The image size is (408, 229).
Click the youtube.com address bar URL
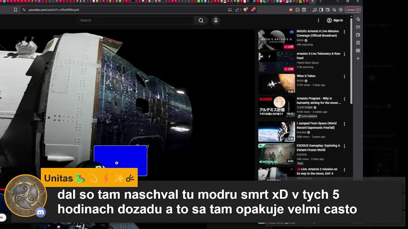click(54, 10)
